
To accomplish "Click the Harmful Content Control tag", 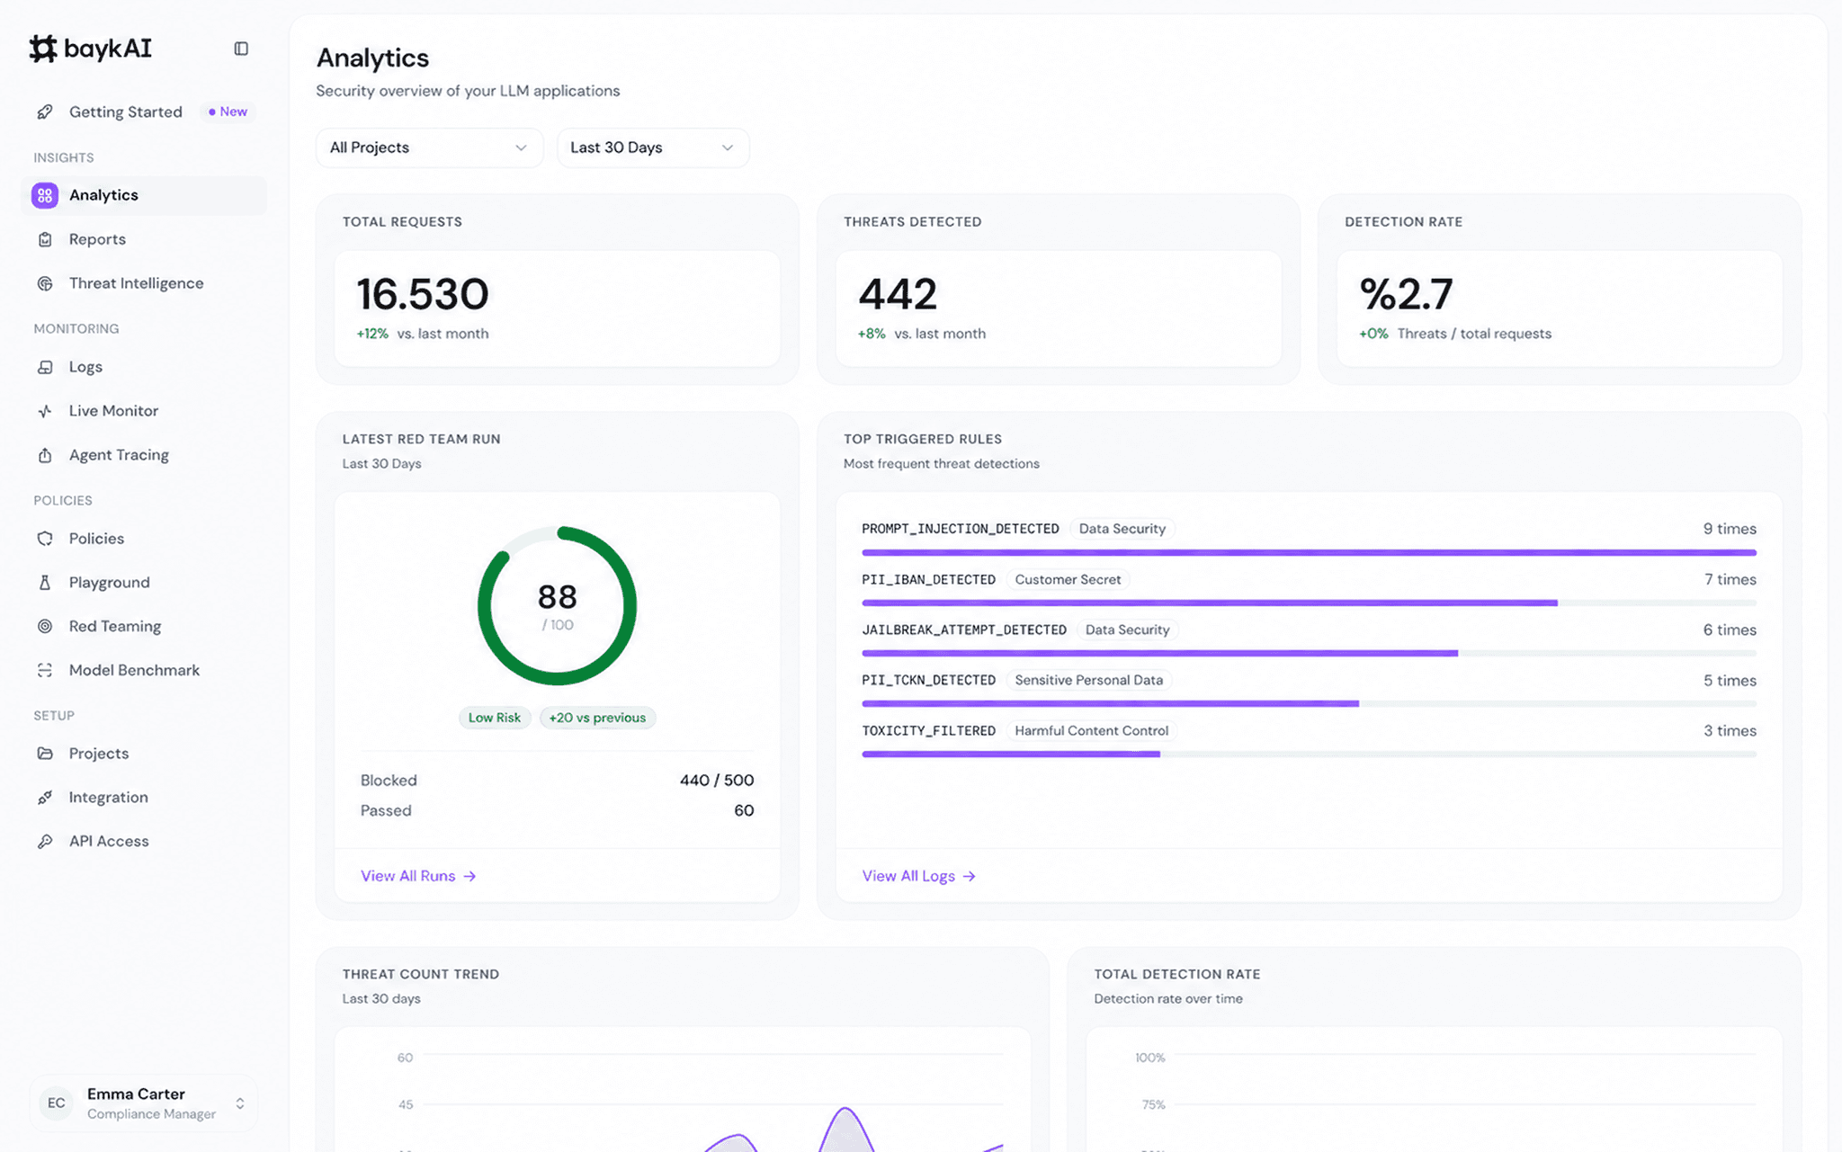I will point(1091,731).
